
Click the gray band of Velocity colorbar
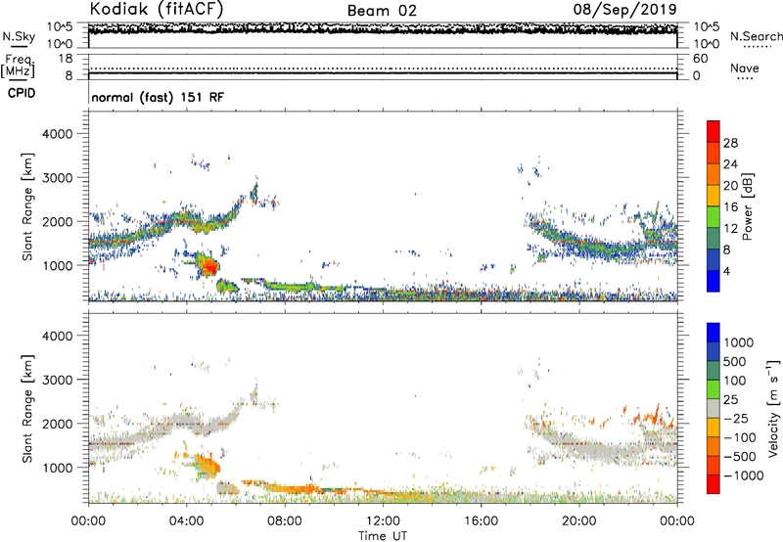(714, 409)
